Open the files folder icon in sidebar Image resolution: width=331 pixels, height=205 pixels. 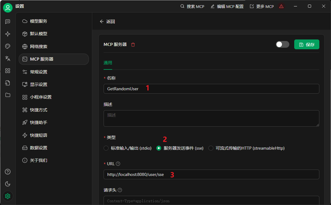pyautogui.click(x=8, y=95)
